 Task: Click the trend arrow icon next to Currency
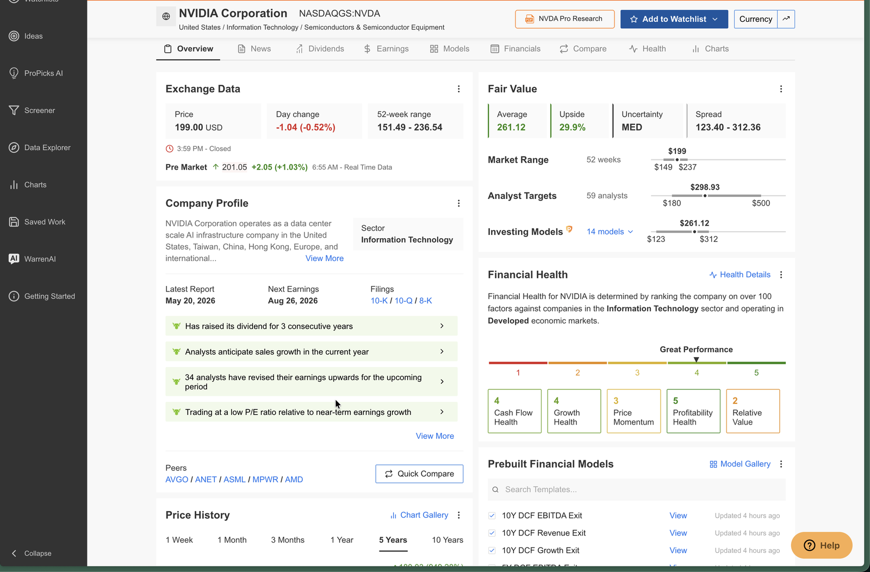coord(786,19)
